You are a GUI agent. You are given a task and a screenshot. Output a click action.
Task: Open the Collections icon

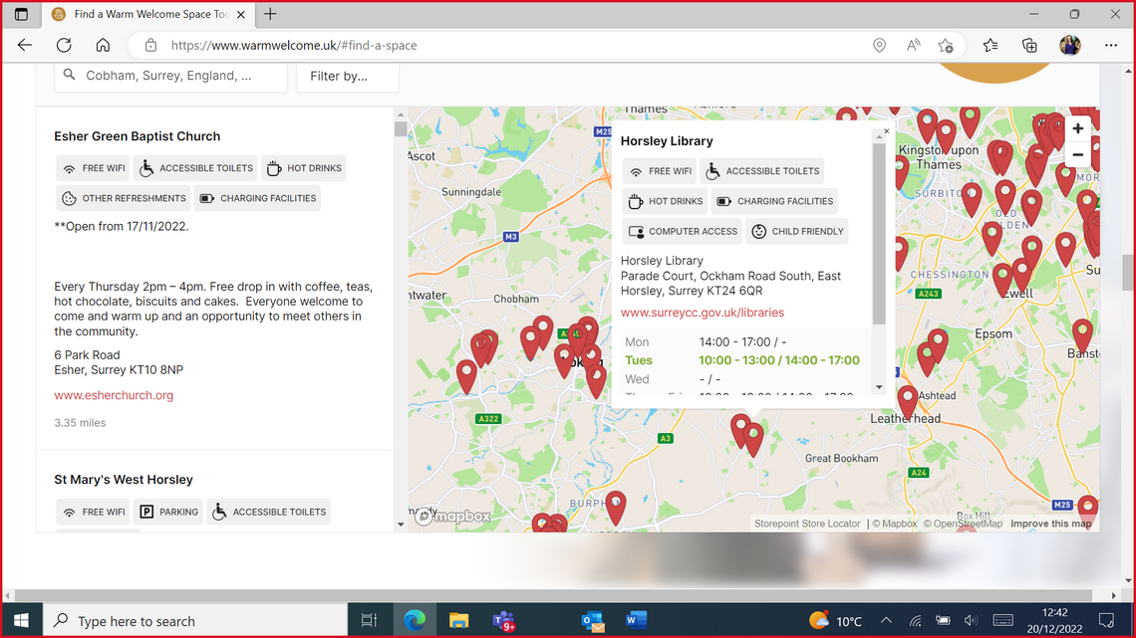[1029, 46]
